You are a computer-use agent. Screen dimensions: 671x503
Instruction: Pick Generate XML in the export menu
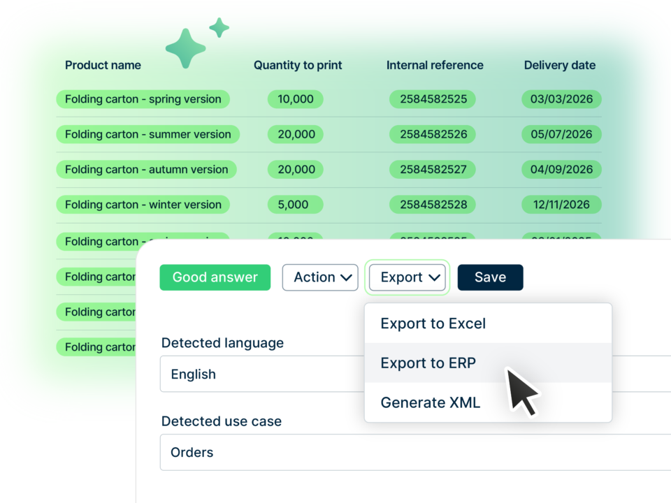pos(430,402)
